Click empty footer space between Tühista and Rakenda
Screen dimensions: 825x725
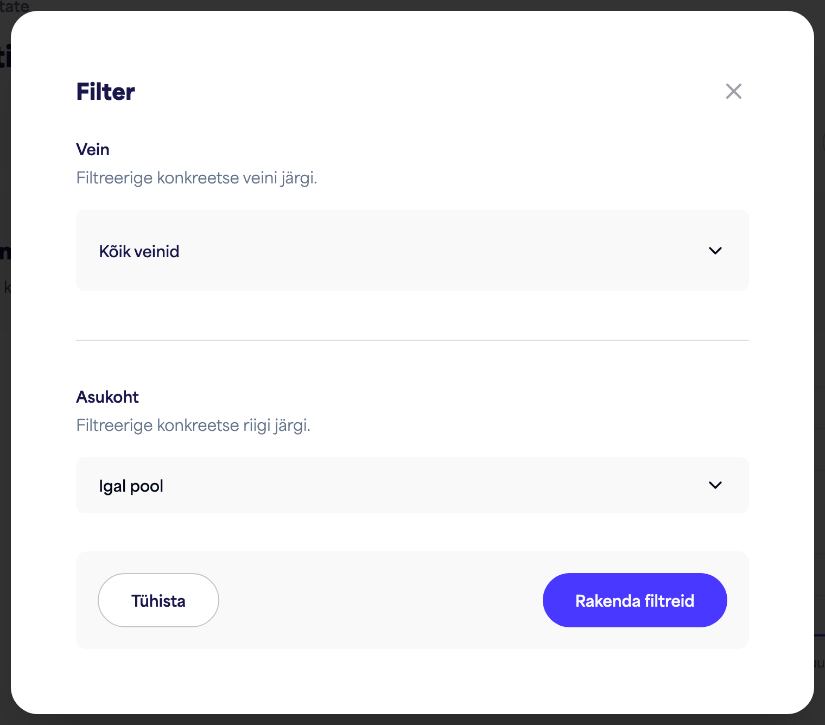click(380, 600)
